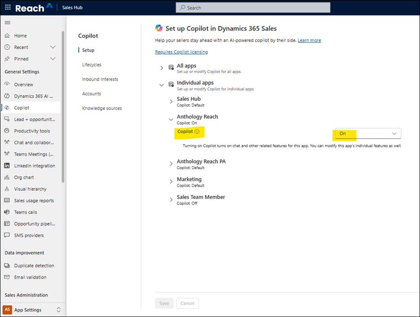Expand the Marketing app row
This screenshot has width=420, height=317.
coord(171,181)
